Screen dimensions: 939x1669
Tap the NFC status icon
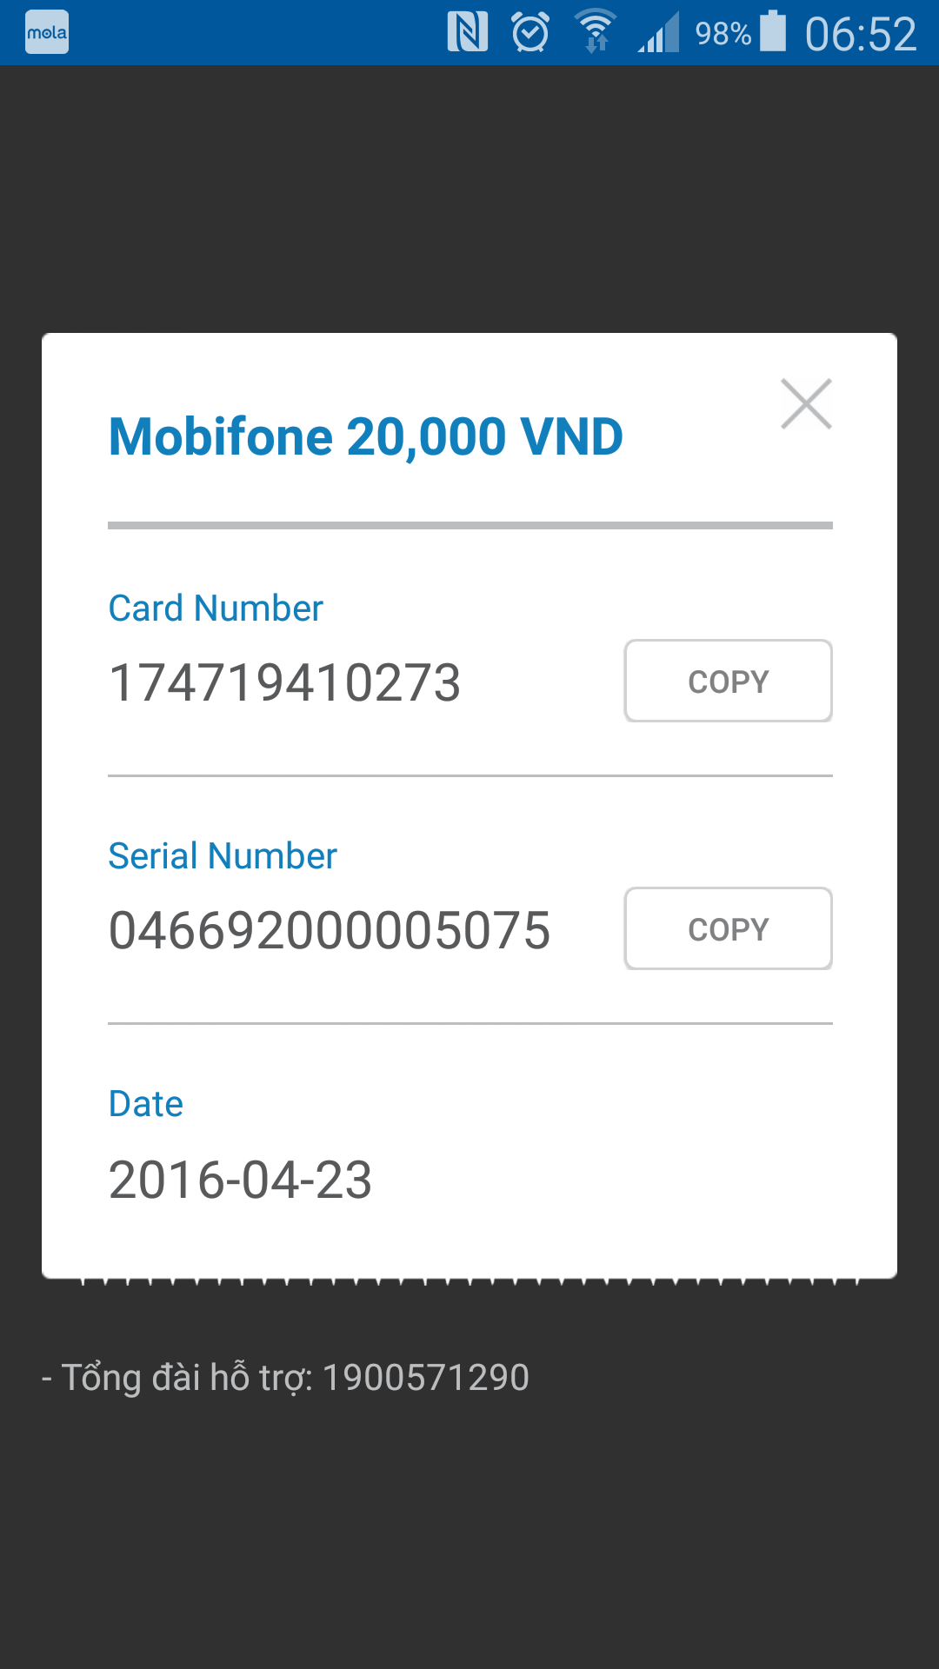click(467, 33)
